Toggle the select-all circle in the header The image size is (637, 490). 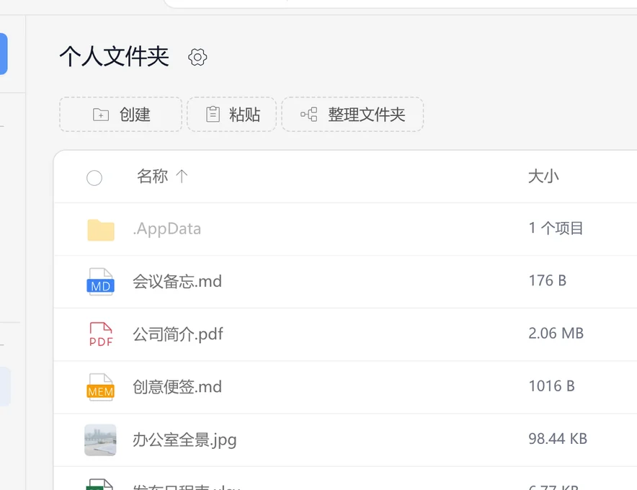[94, 177]
